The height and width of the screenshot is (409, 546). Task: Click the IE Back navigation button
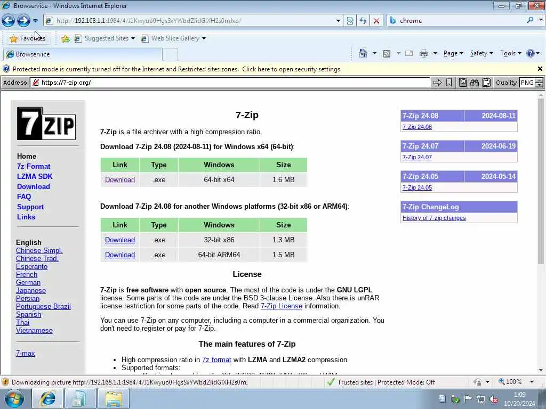9,21
